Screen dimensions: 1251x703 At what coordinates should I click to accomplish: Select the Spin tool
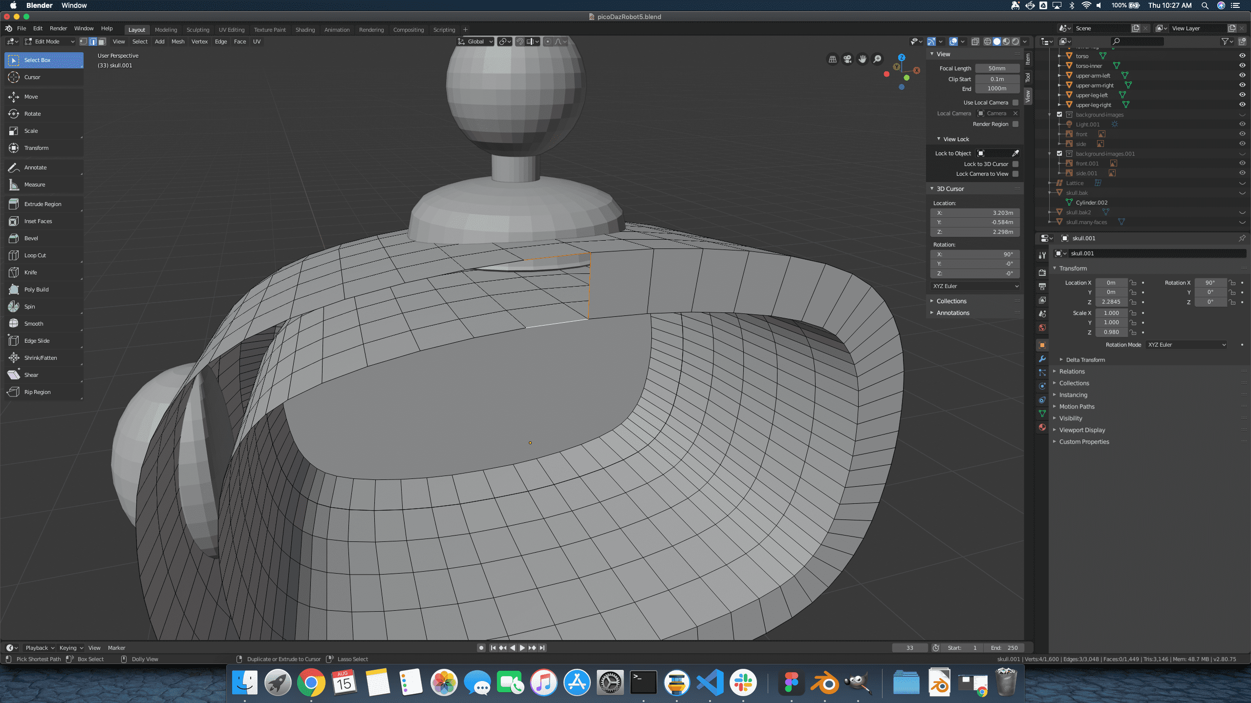(x=43, y=307)
